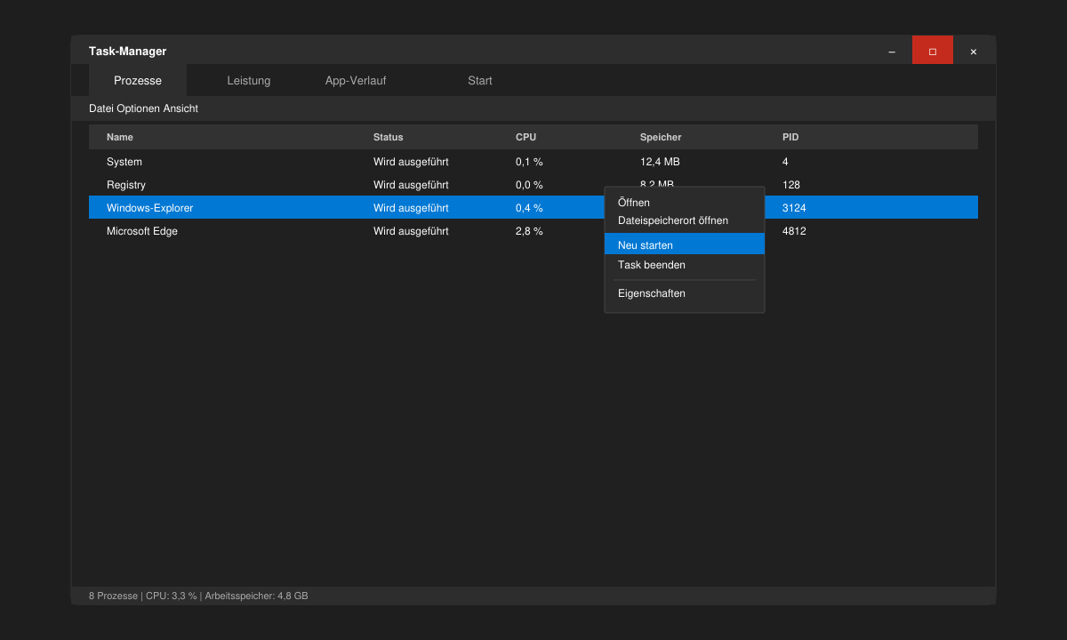Open the App-Verlauf tab
The height and width of the screenshot is (640, 1067).
356,80
